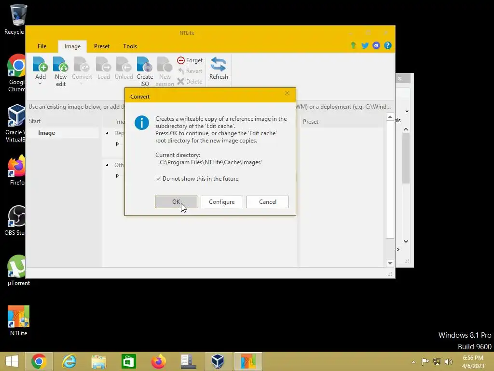Open the Action Center flag icon

(x=425, y=361)
